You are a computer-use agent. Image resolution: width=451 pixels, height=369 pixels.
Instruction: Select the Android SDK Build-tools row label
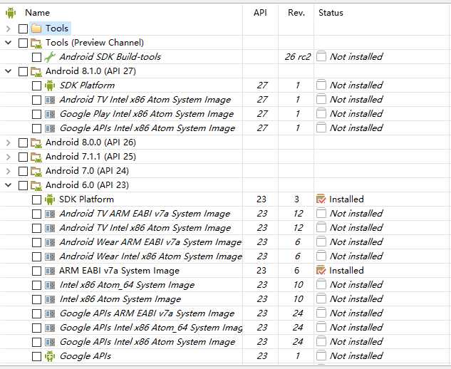(x=110, y=57)
